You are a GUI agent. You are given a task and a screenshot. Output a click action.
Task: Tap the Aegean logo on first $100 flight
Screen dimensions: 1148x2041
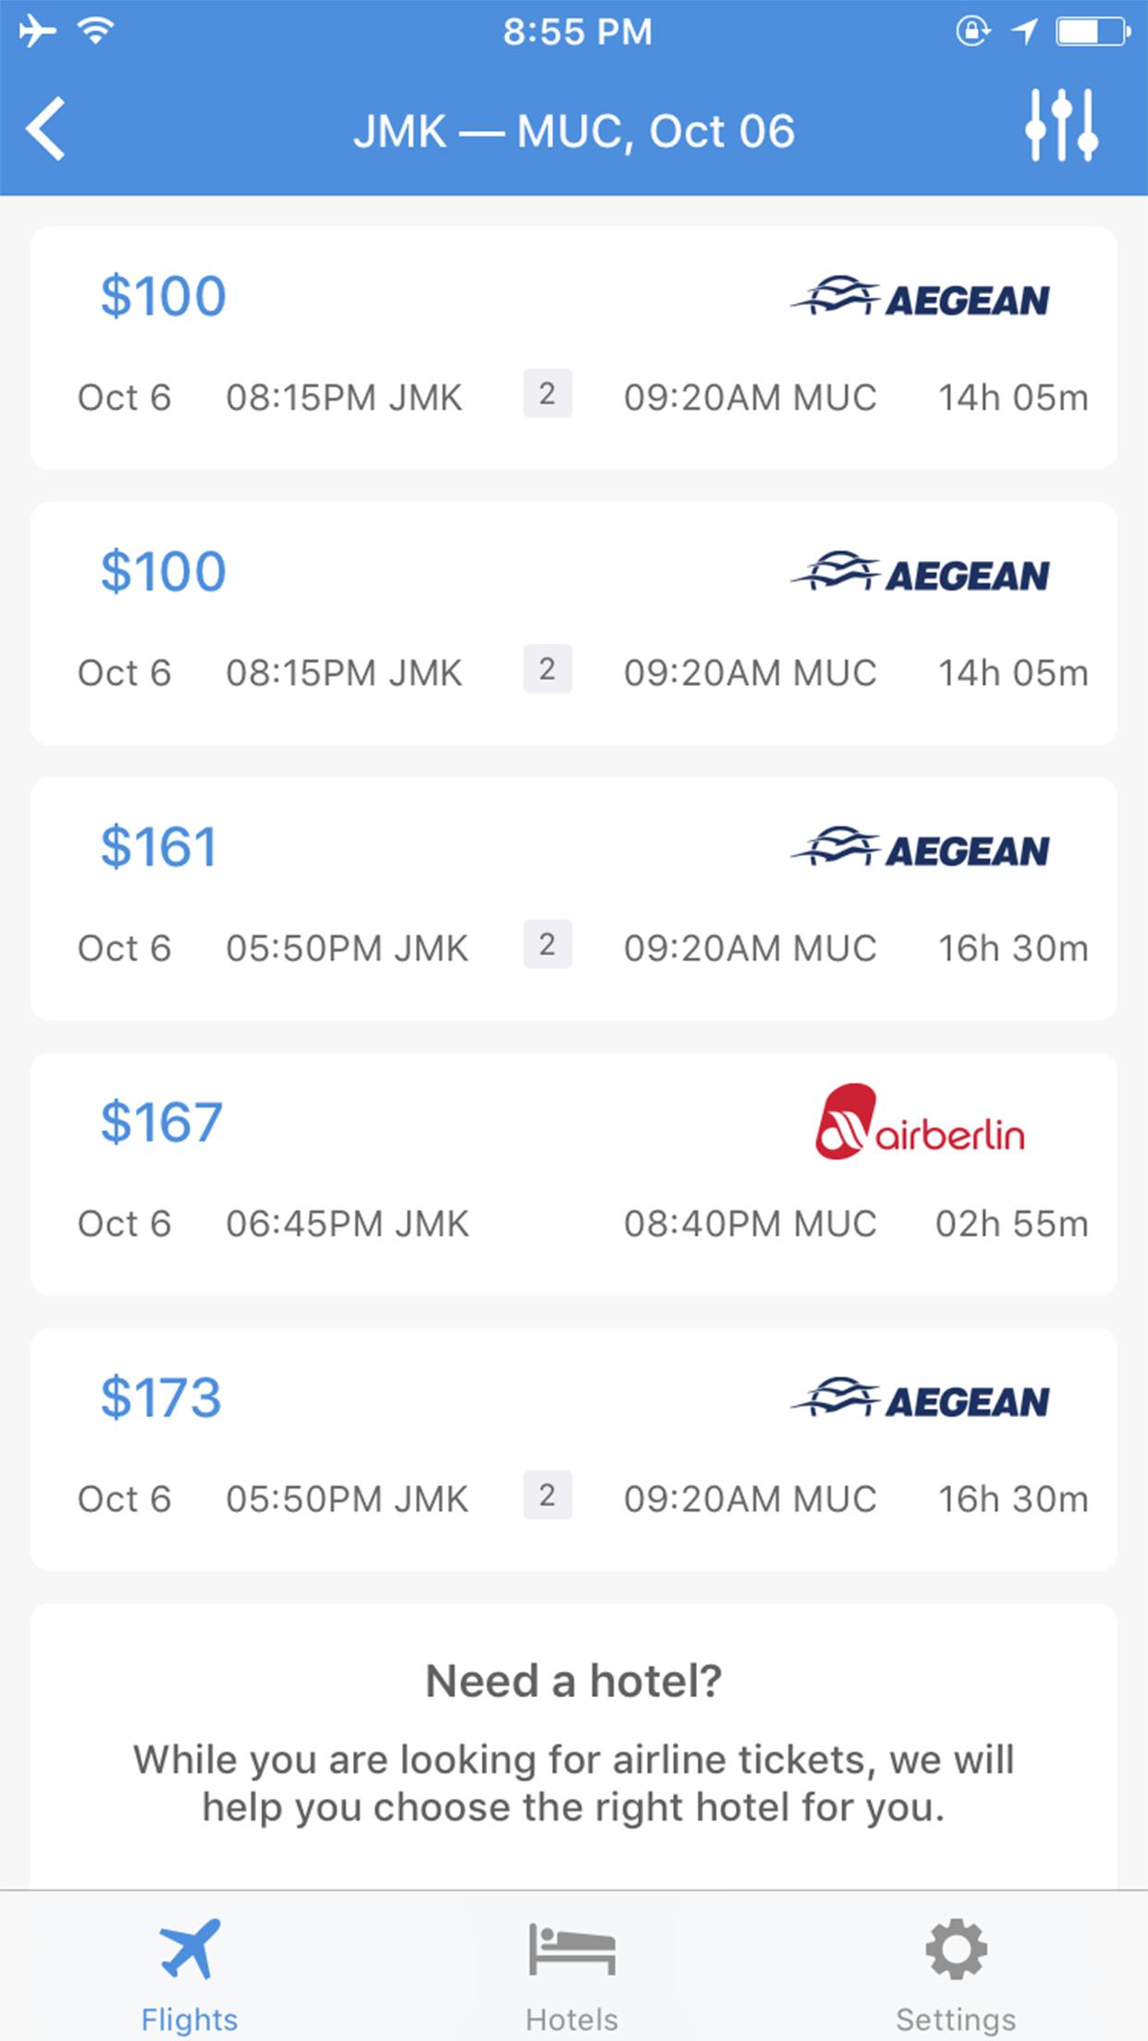click(920, 297)
